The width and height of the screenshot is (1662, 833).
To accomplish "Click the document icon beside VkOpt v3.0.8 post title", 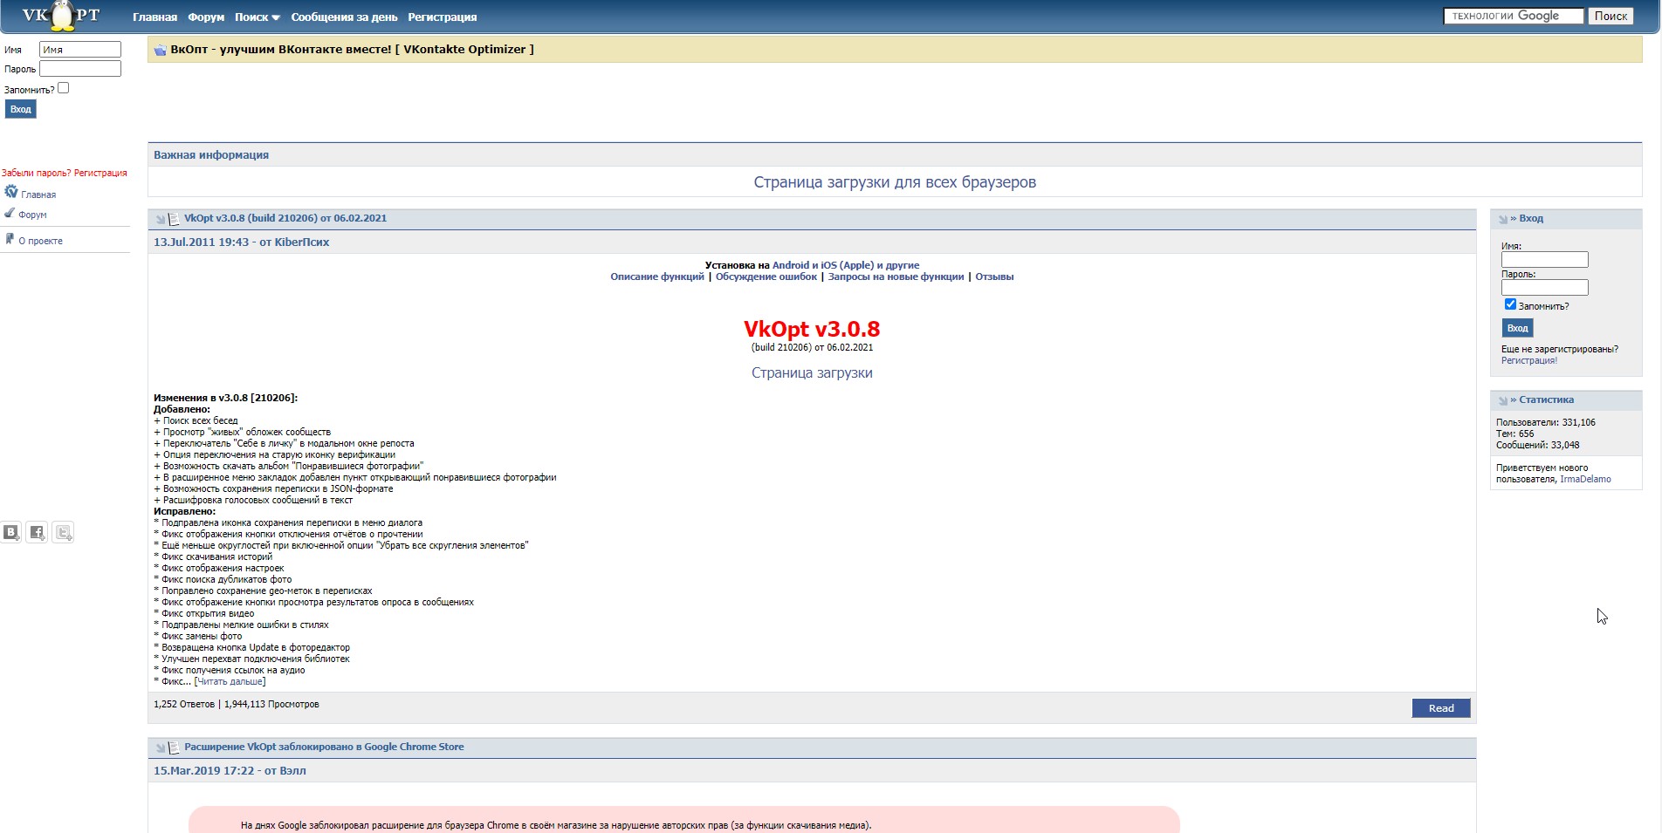I will click(174, 219).
